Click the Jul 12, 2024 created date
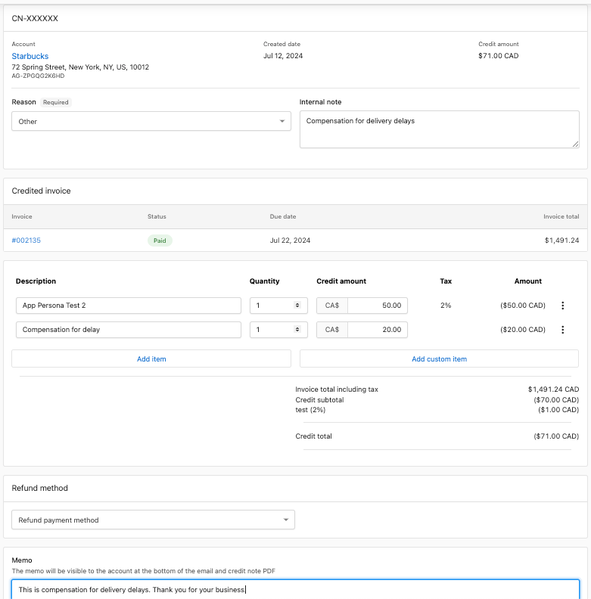 [283, 56]
